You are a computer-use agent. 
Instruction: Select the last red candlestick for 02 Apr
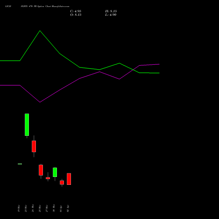(69, 179)
